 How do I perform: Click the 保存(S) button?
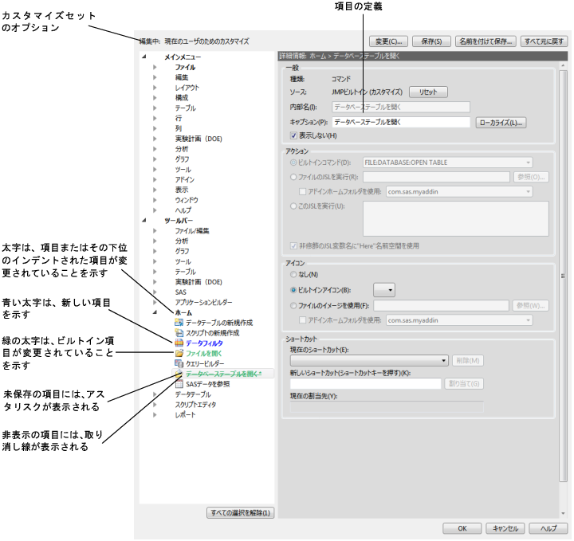(431, 41)
